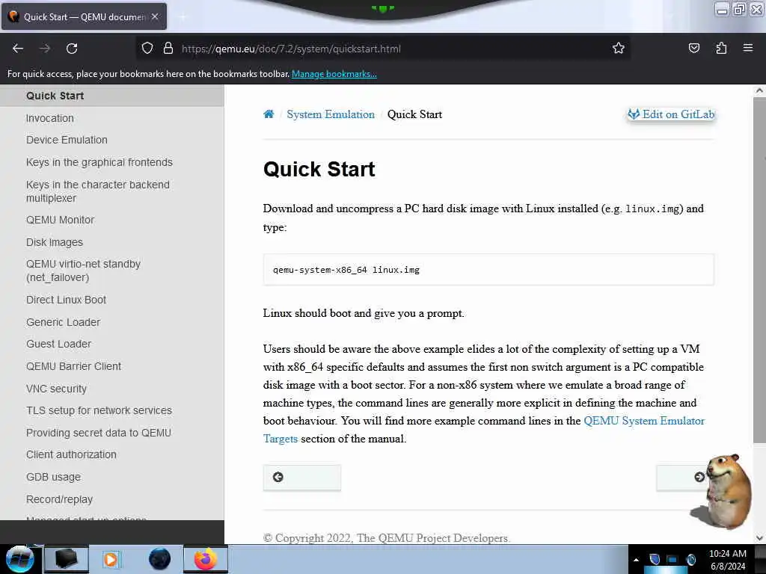
Task: Close the Quick Start browser tab
Action: pyautogui.click(x=155, y=16)
